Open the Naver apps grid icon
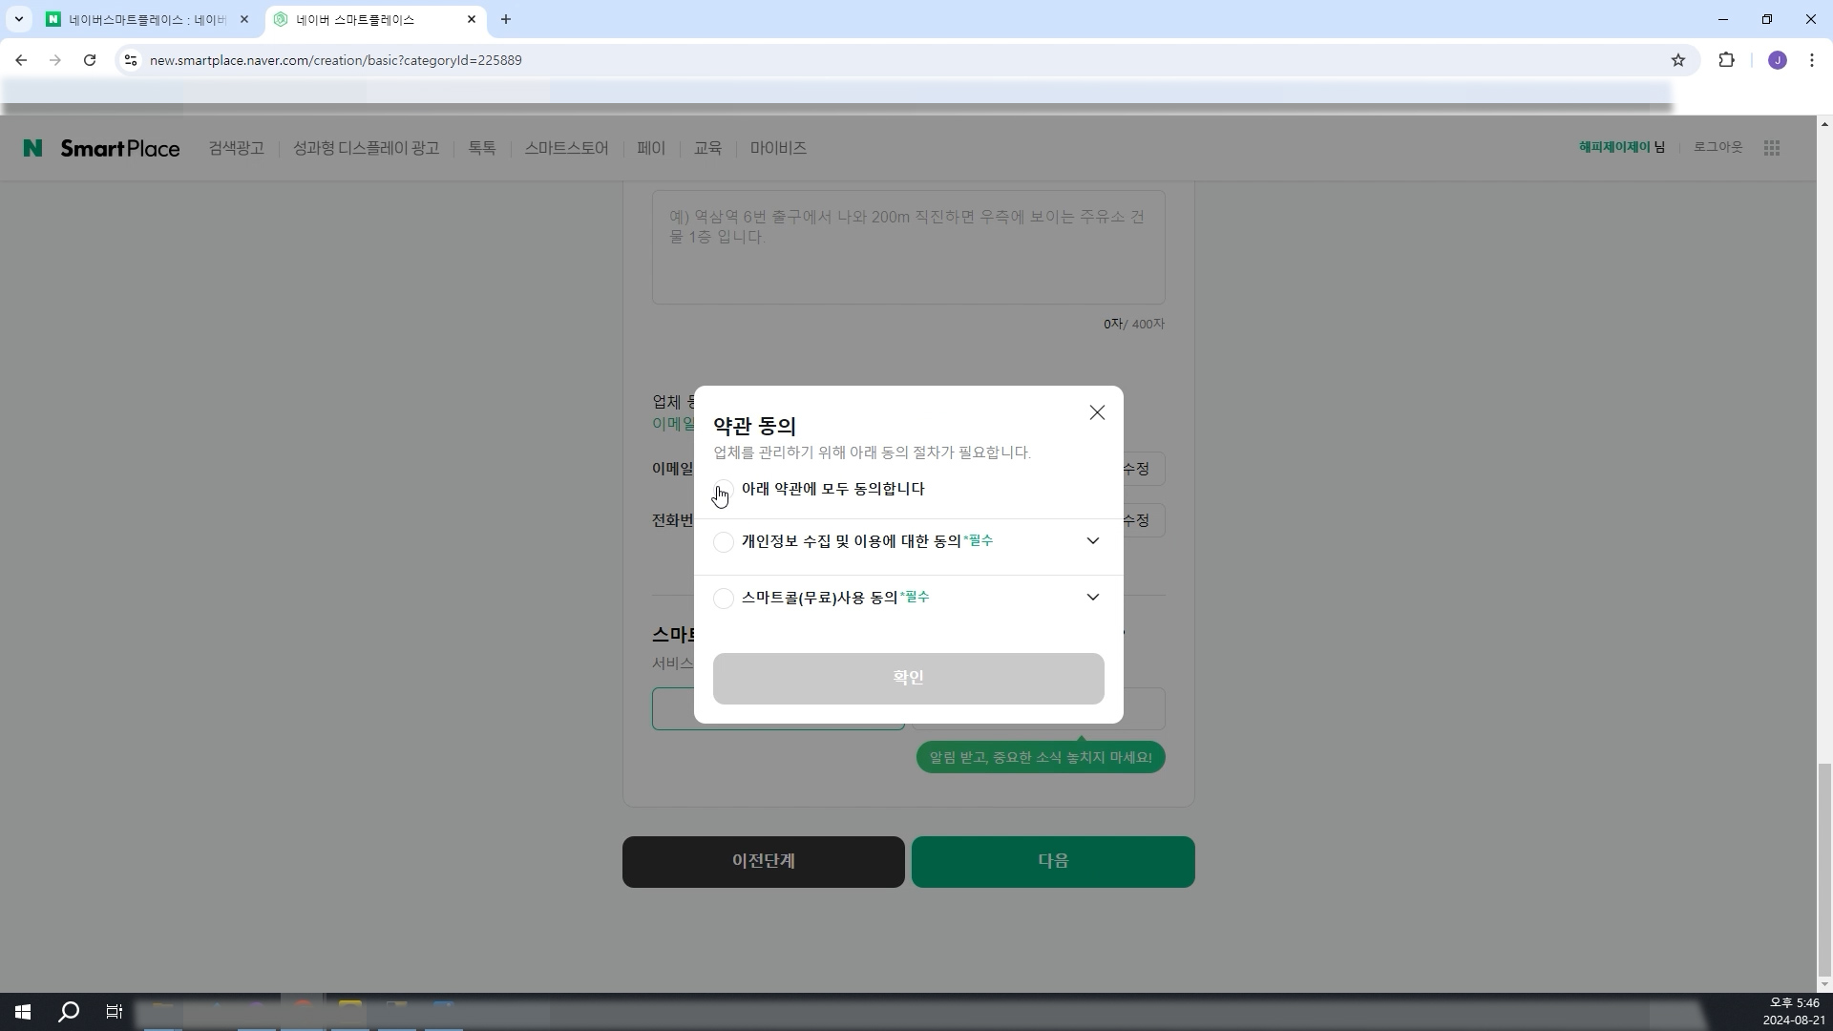This screenshot has height=1031, width=1833. (1772, 148)
